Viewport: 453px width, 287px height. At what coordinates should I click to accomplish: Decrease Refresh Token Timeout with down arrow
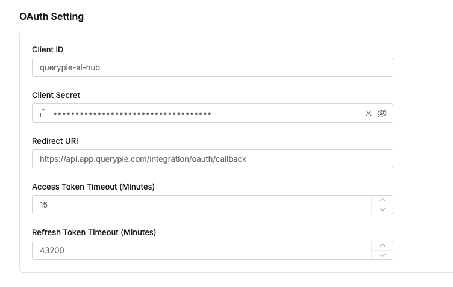tap(382, 255)
